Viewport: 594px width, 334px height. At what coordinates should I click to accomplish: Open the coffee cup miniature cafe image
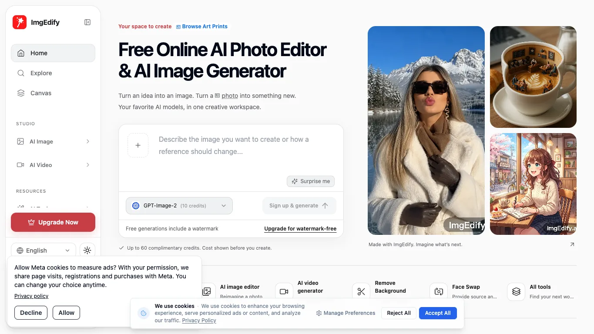[533, 77]
